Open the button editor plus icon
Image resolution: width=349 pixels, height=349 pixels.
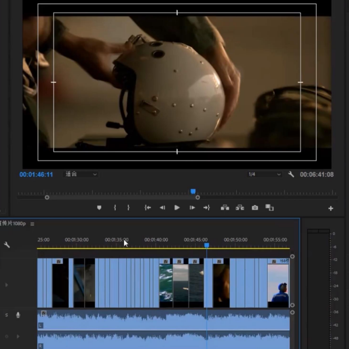pyautogui.click(x=331, y=208)
